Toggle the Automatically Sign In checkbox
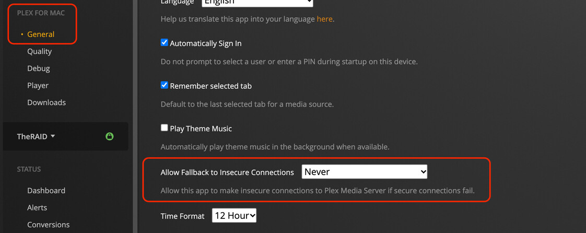The image size is (586, 233). click(165, 43)
